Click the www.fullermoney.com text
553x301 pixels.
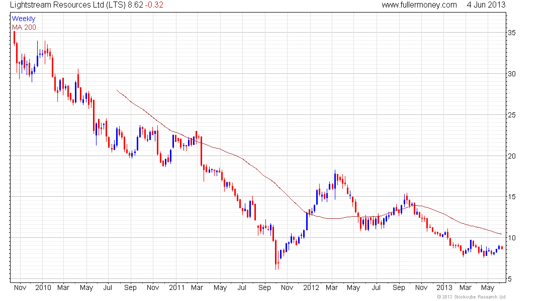click(x=419, y=5)
